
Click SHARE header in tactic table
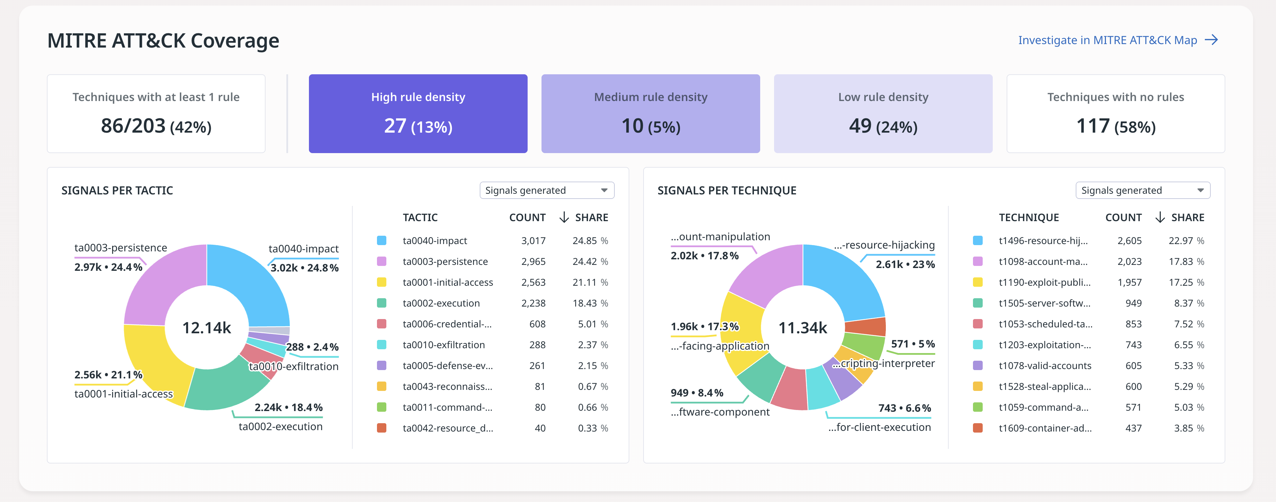(x=591, y=218)
